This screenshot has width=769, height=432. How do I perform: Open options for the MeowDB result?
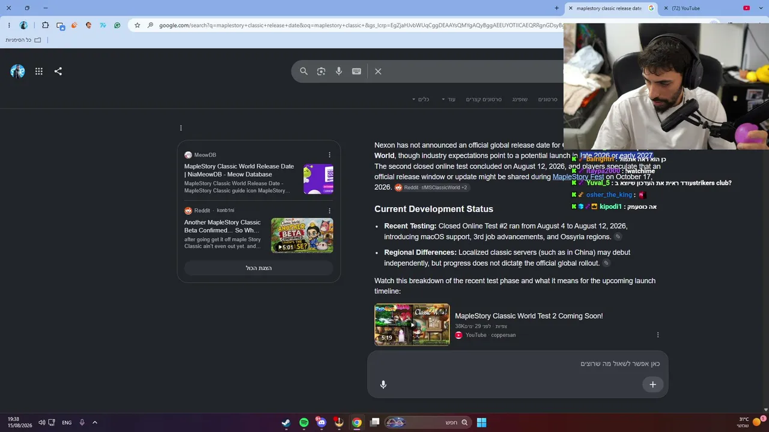(x=329, y=155)
